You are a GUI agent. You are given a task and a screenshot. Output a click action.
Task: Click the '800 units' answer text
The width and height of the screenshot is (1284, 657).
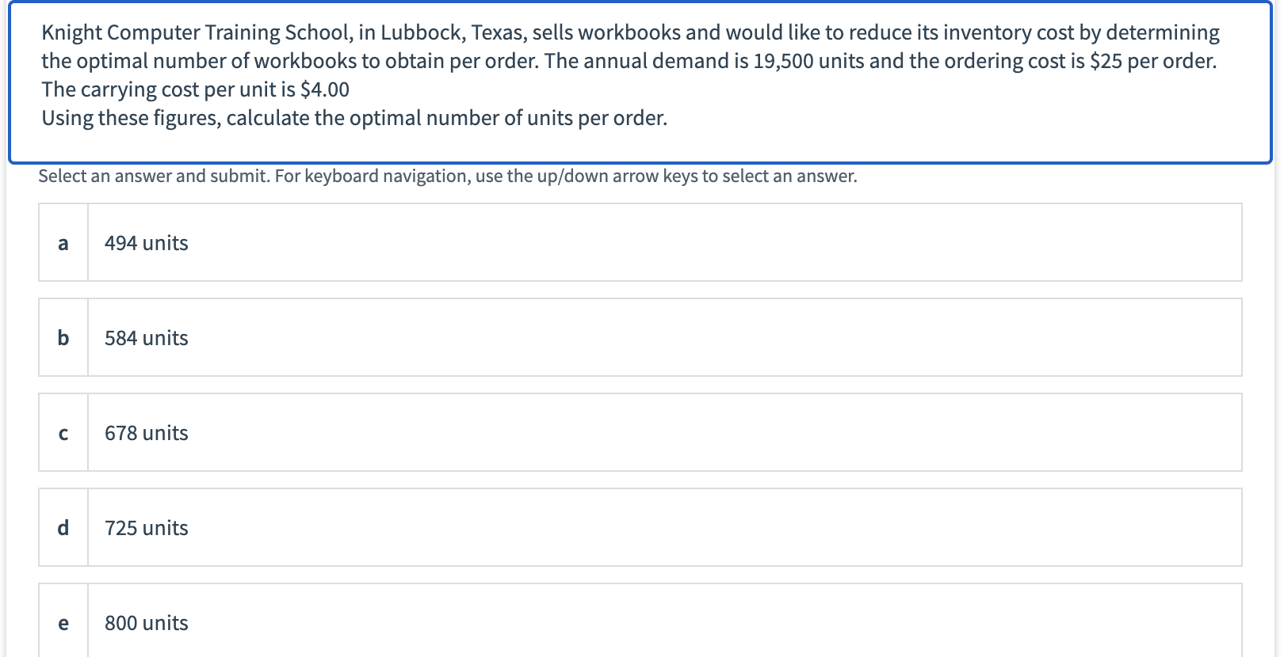(147, 623)
